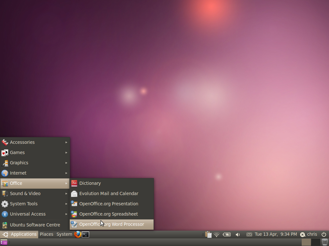This screenshot has height=246, width=329.
Task: Open the mail envelope messaging indicator
Action: [249, 234]
